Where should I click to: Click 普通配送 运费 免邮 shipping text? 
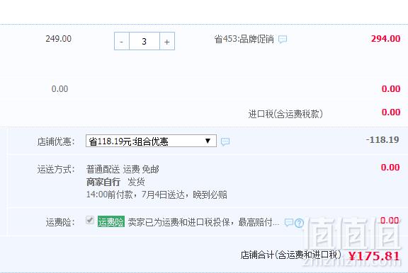click(123, 169)
